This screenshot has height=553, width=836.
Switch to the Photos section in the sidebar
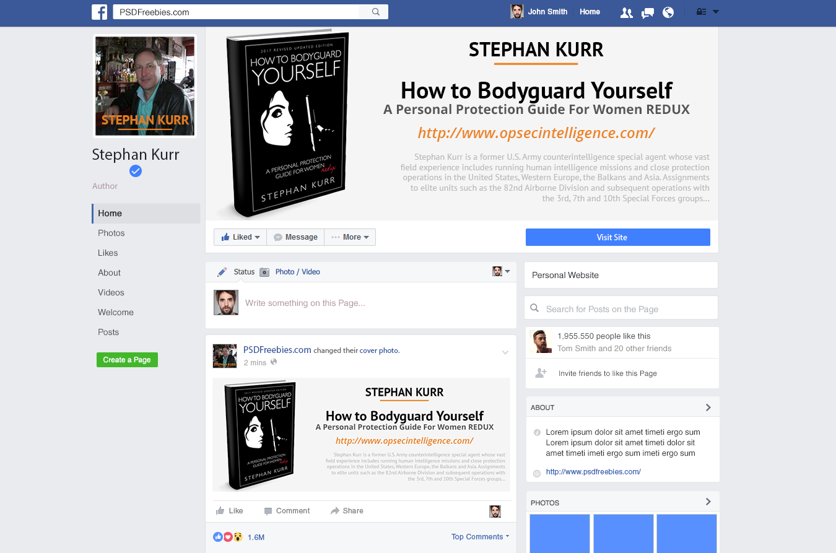(111, 233)
